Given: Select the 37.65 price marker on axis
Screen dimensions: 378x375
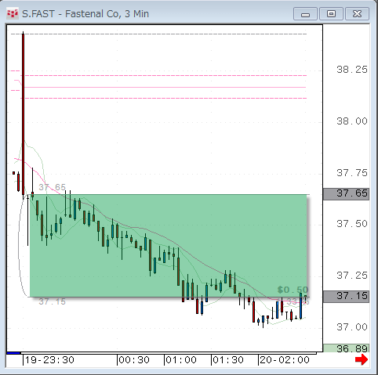Looking at the screenshot, I should (x=347, y=194).
